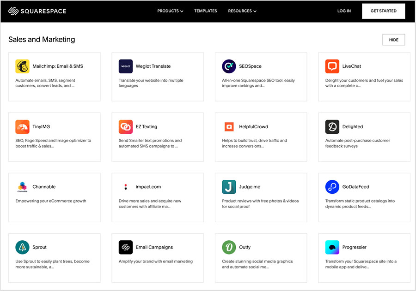This screenshot has width=416, height=291.
Task: Click the Outfy green icon
Action: (x=229, y=247)
